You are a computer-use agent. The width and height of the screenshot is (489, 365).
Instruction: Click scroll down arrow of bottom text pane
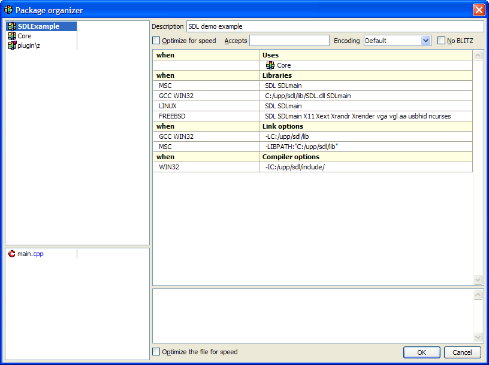click(478, 337)
